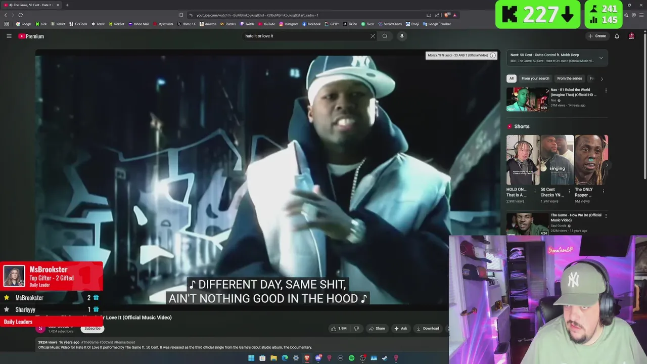Screen dimensions: 647x364
Task: Click the Subscribe button
Action: [x=93, y=329]
